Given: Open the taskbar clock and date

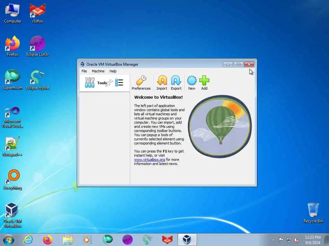Looking at the screenshot, I should pos(313,240).
